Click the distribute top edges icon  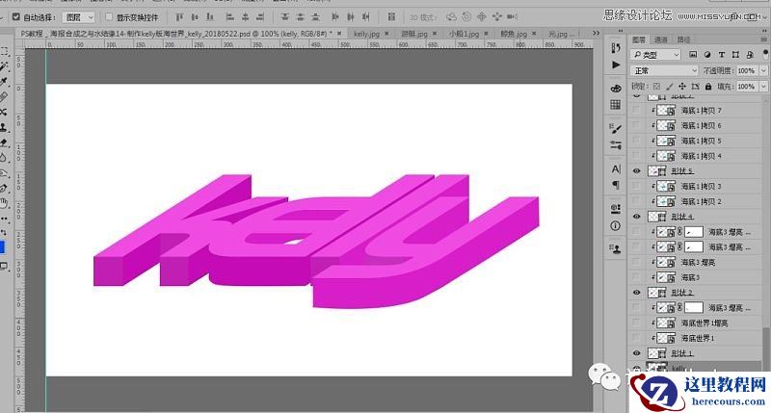pos(284,17)
